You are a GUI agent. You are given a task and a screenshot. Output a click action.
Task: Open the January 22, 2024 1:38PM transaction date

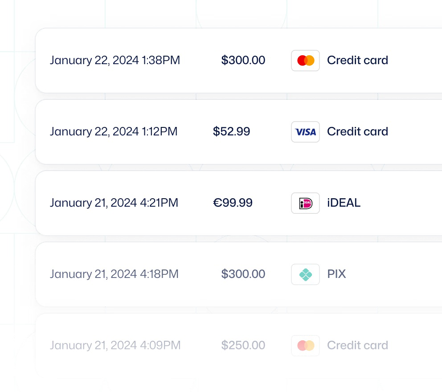[115, 61]
